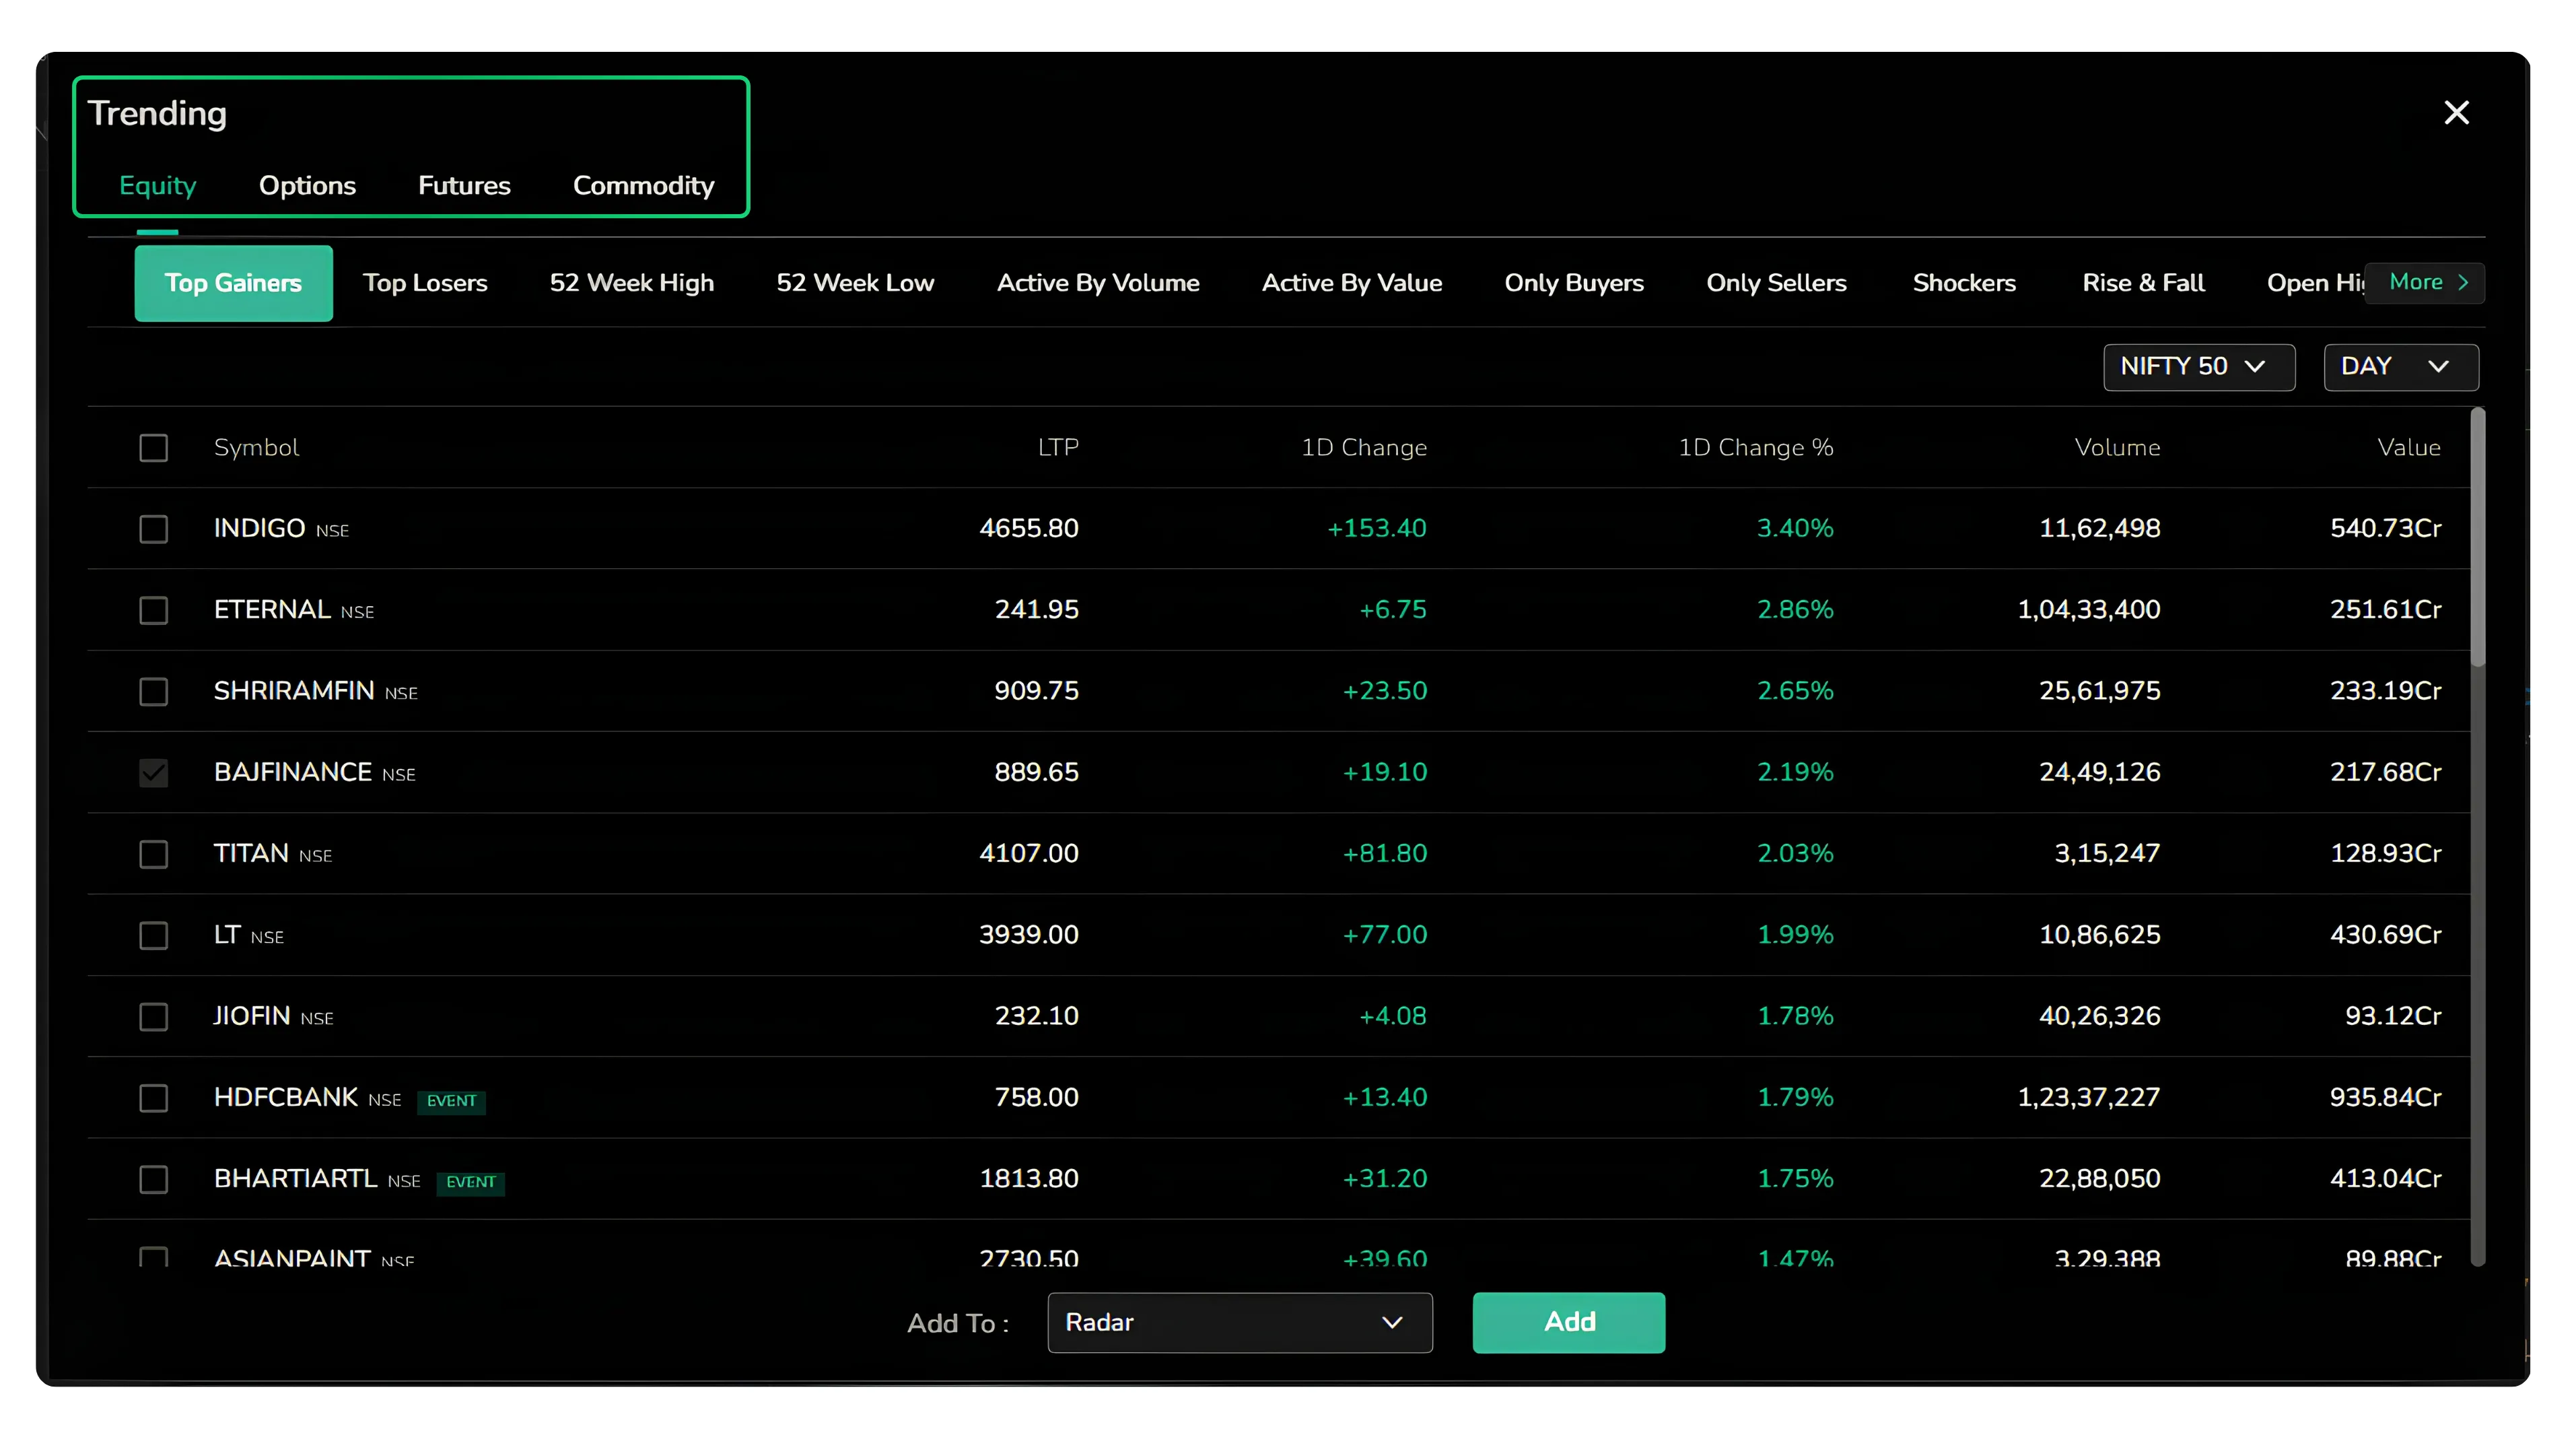Expand the Radar Add To dropdown
The height and width of the screenshot is (1431, 2576).
click(1239, 1322)
